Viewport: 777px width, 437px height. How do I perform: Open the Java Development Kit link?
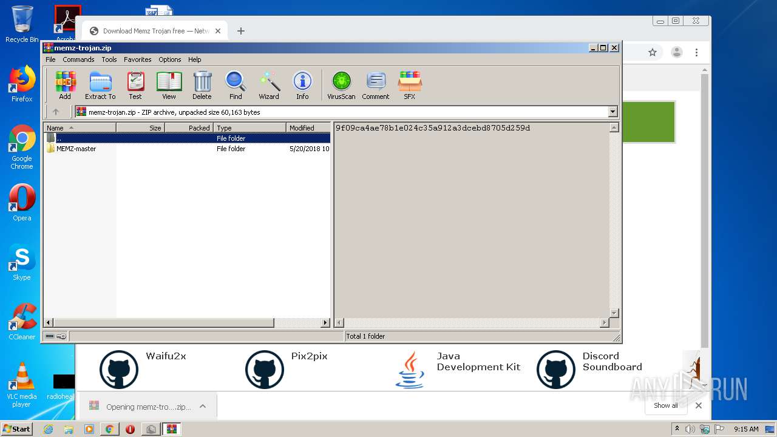point(478,362)
